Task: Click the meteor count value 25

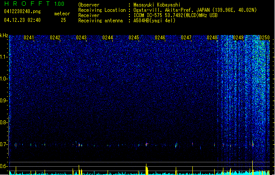Action: pos(63,20)
